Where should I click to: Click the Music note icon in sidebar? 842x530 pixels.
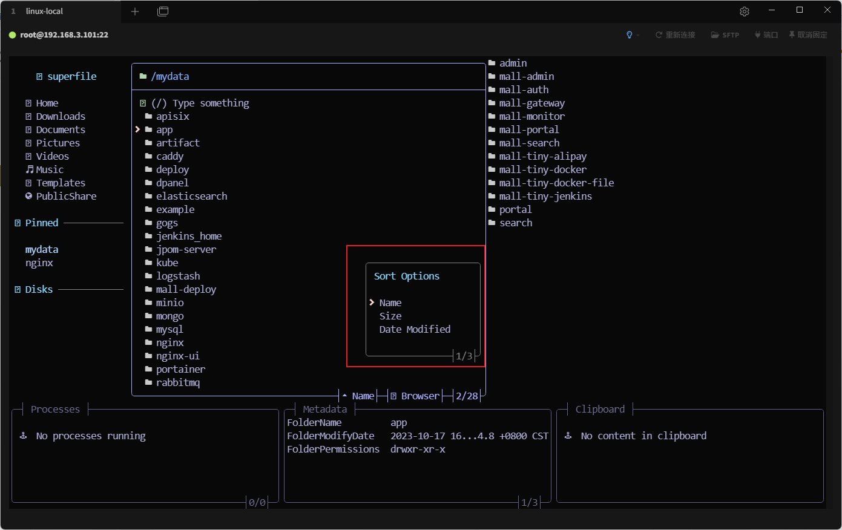pos(29,169)
